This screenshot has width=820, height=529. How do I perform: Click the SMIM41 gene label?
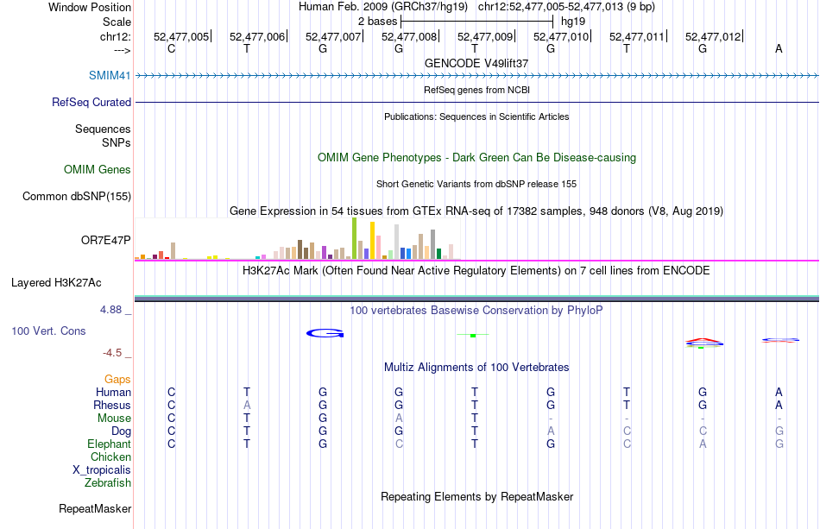coord(110,75)
